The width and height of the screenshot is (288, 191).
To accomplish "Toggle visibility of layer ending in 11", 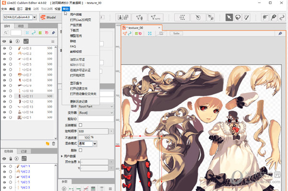I will pyautogui.click(x=4, y=96).
